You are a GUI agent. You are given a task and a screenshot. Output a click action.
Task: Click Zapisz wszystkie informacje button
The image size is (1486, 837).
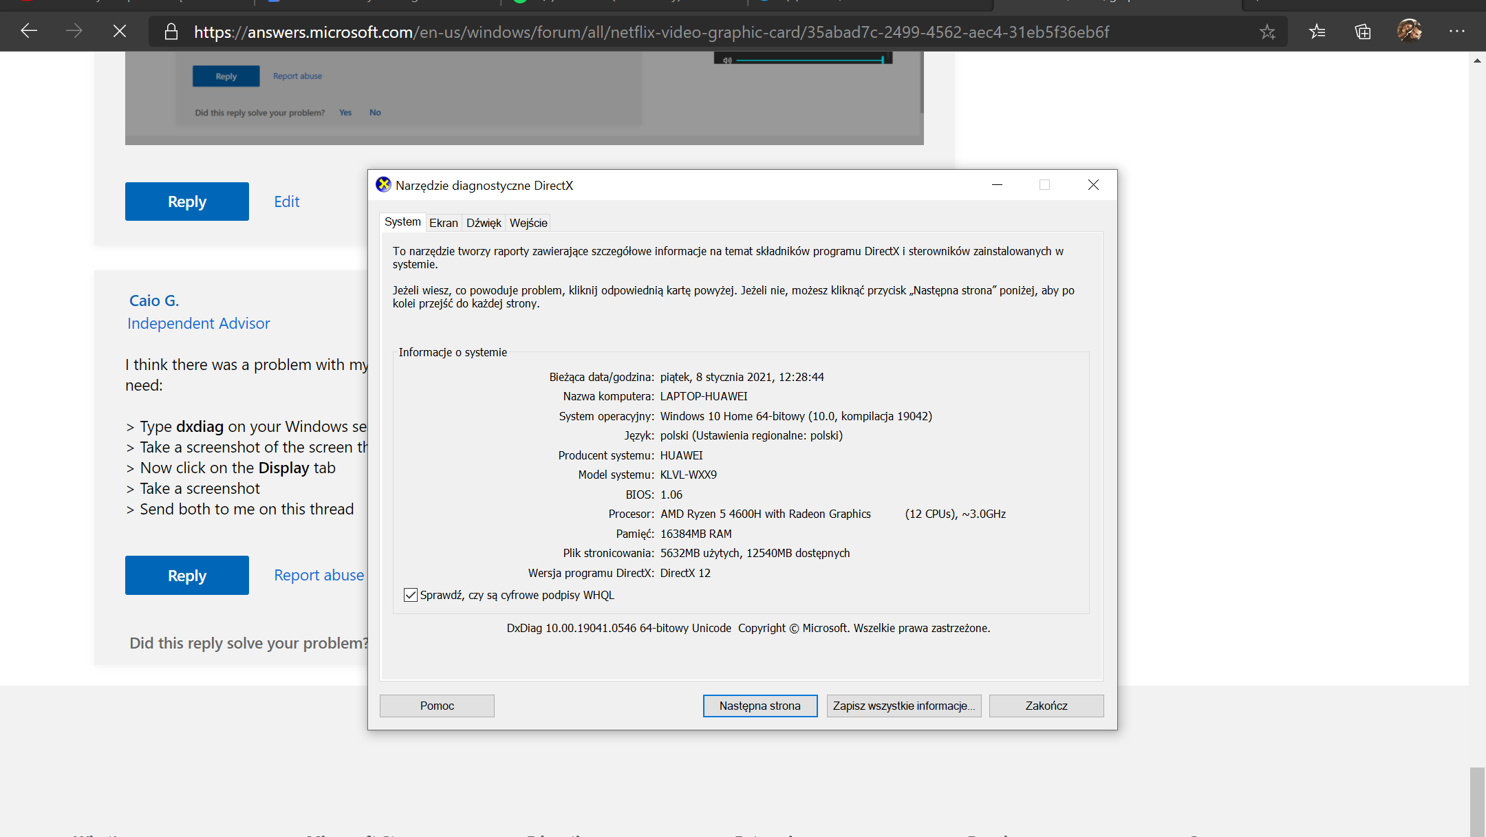(x=903, y=706)
